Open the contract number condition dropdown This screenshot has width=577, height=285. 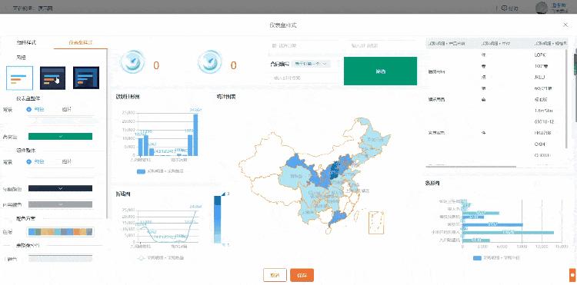[312, 64]
